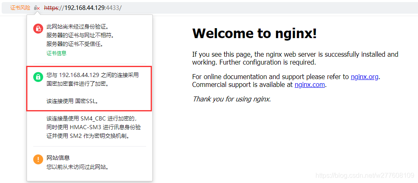Screen dimensions: 418x183
Task: Click the red unverified identity lock icon
Action: coord(38,29)
